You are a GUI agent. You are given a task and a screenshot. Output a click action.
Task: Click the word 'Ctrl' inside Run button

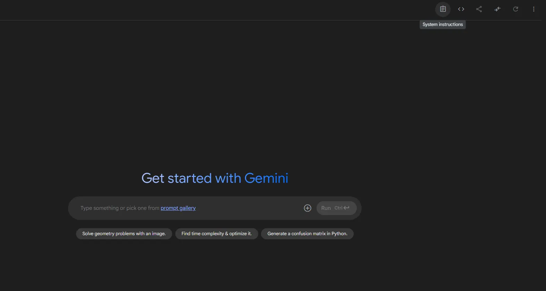click(x=338, y=208)
